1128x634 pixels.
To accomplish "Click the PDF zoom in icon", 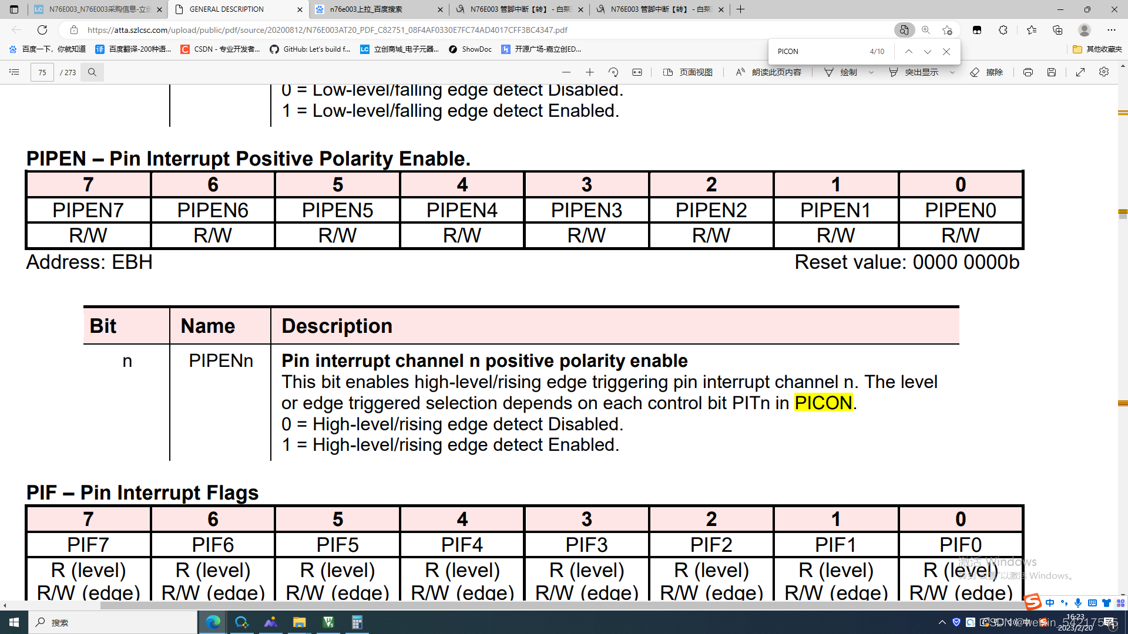I will coord(590,72).
